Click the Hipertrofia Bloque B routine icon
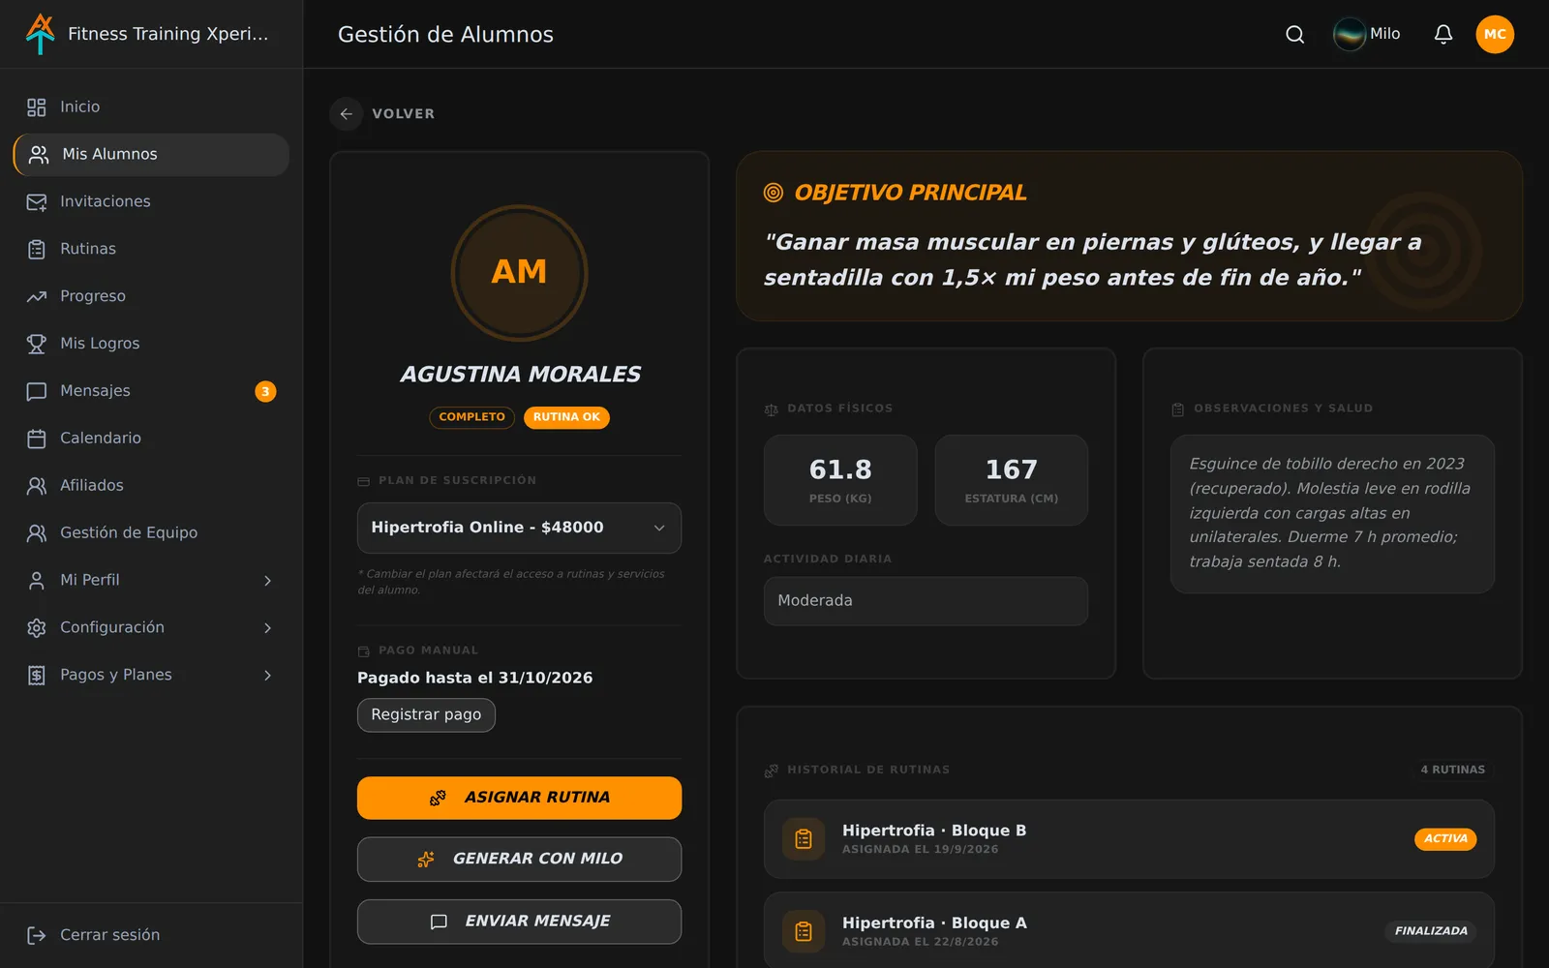 804,839
